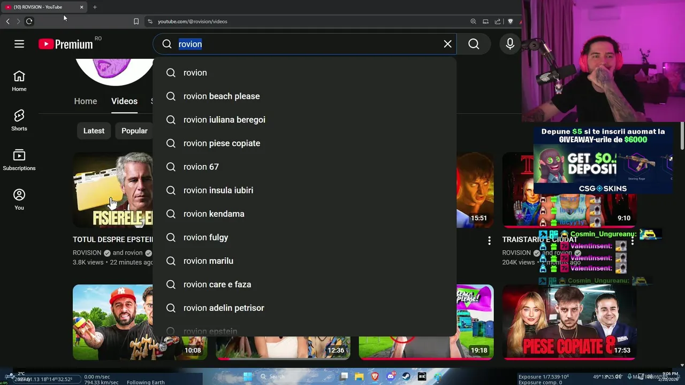Open File Explorer from the taskbar
Viewport: 685px width, 385px height.
(x=360, y=376)
